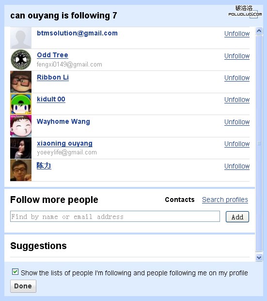Switch to Search profiles tab
Viewport: 267px width, 301px height.
coord(225,200)
